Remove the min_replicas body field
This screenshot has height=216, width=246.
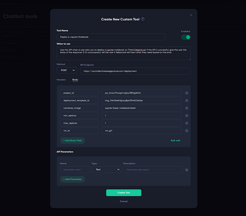coord(187,116)
